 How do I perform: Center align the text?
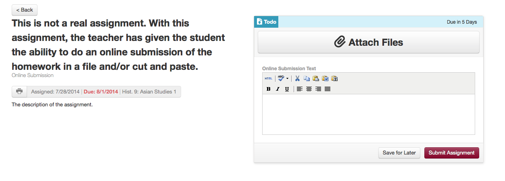click(x=309, y=89)
